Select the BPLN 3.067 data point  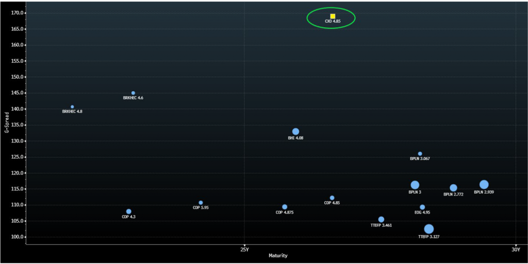pos(420,154)
